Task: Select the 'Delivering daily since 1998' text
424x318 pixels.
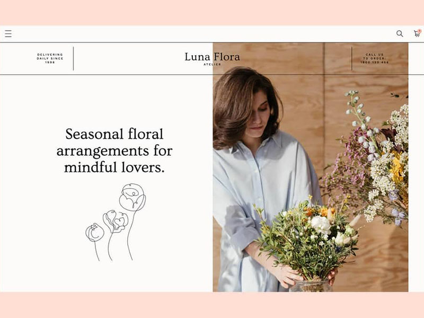Action: 50,58
